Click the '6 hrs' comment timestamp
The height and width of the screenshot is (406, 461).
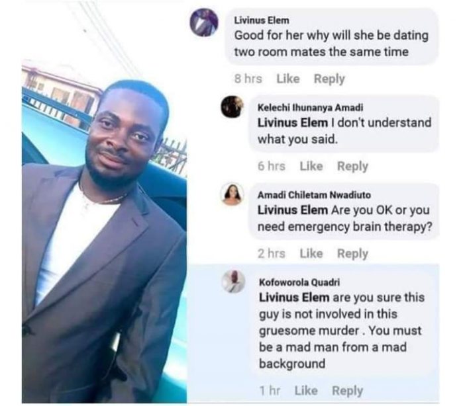point(272,166)
